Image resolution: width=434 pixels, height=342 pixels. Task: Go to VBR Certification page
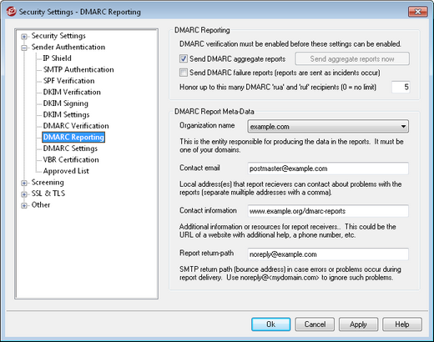[71, 159]
